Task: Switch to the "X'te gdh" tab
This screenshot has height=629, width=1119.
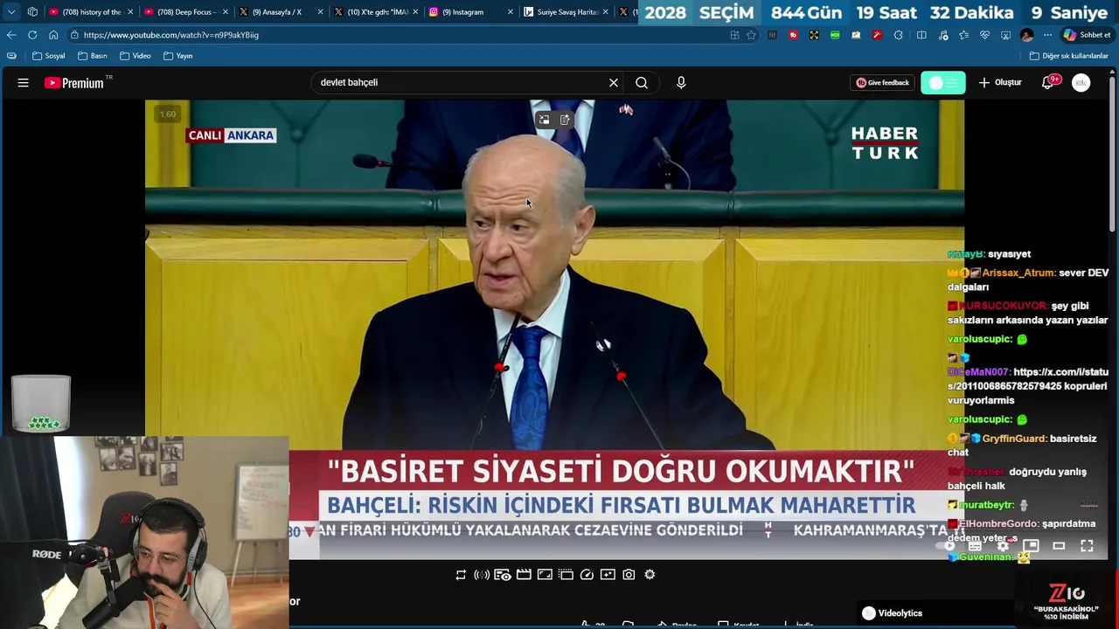Action: [375, 12]
